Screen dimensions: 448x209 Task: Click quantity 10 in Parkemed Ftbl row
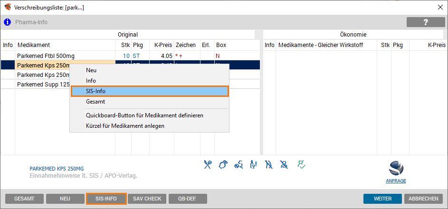click(x=126, y=56)
